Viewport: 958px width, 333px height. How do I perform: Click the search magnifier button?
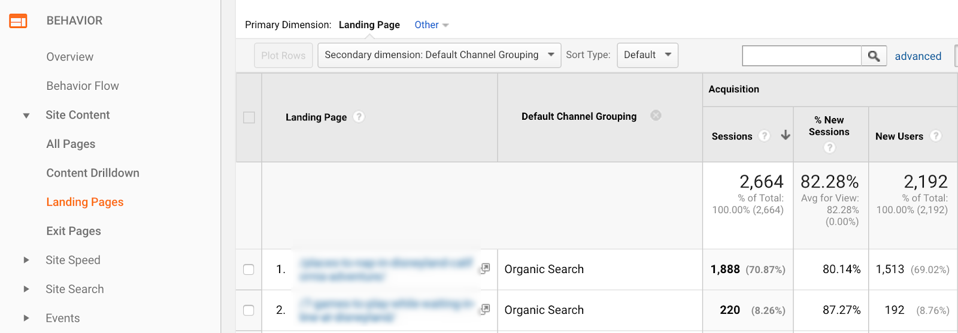pos(874,56)
